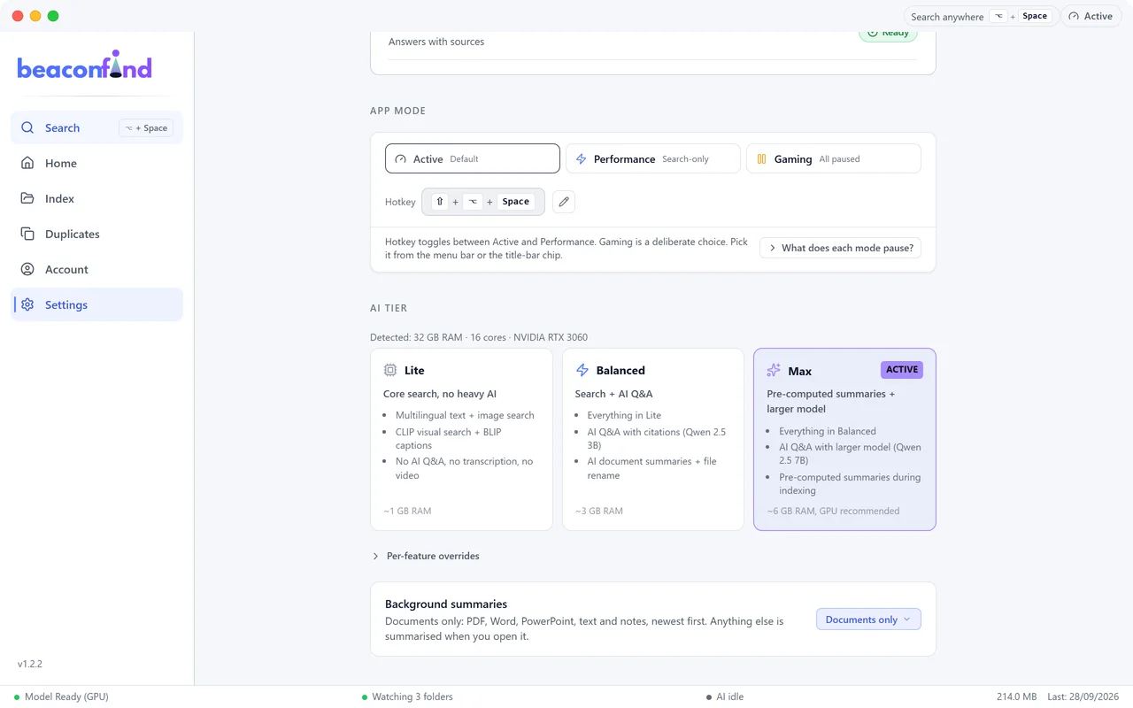
Task: Click the Home house icon
Action: 27,163
